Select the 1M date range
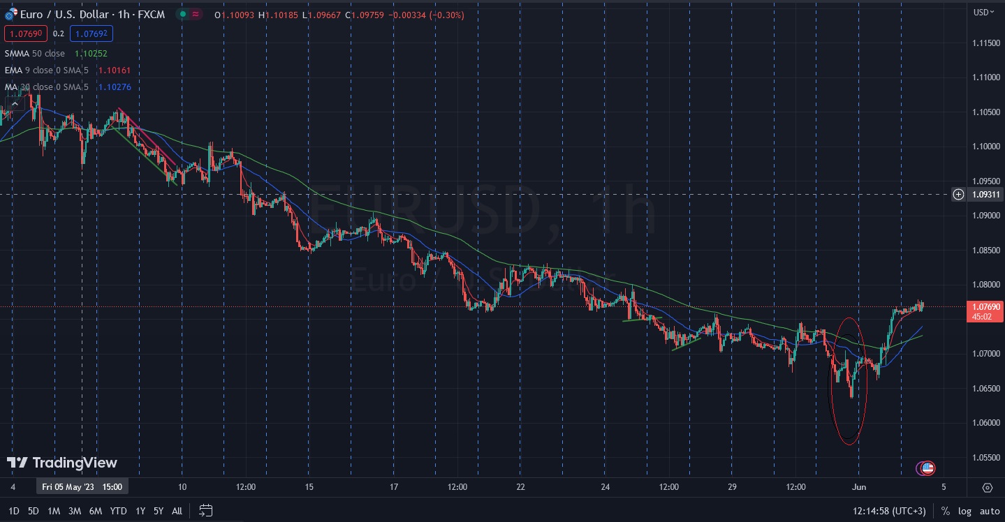 pyautogui.click(x=54, y=511)
